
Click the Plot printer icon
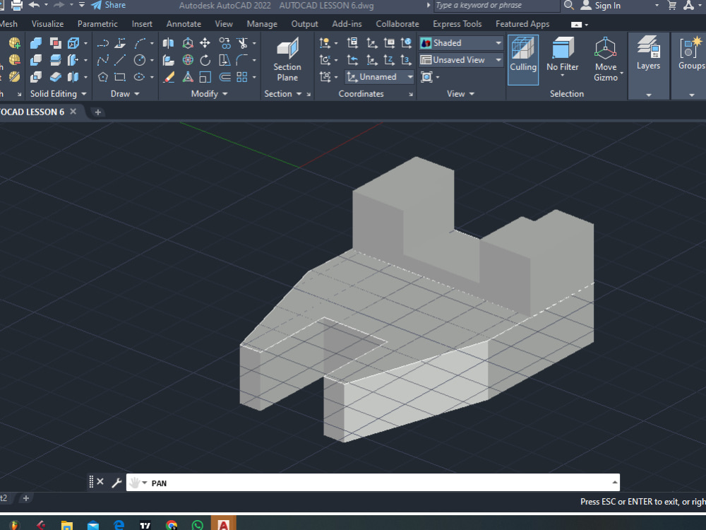click(x=17, y=6)
